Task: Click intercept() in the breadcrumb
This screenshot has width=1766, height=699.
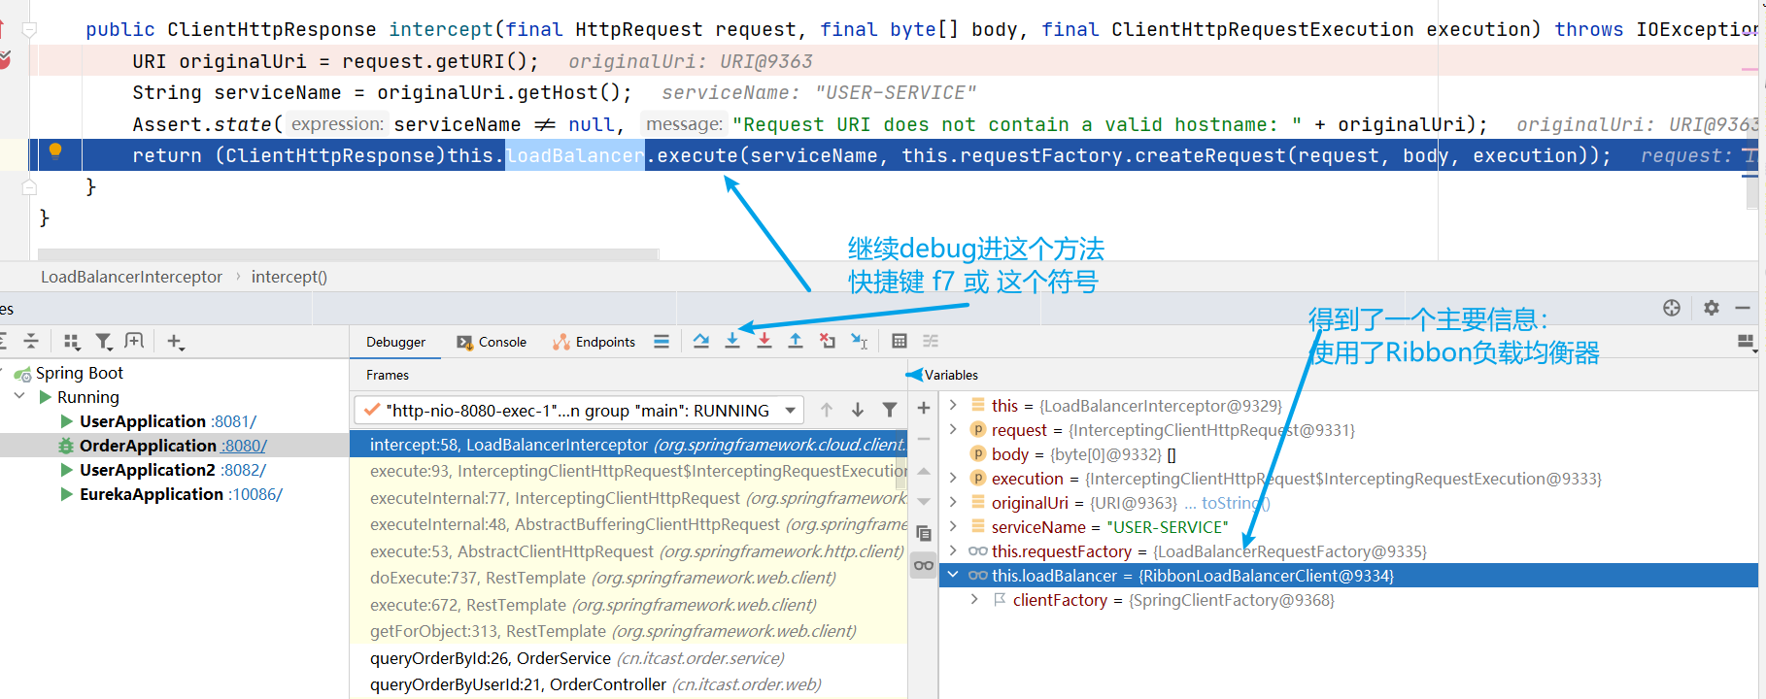Action: 289,277
